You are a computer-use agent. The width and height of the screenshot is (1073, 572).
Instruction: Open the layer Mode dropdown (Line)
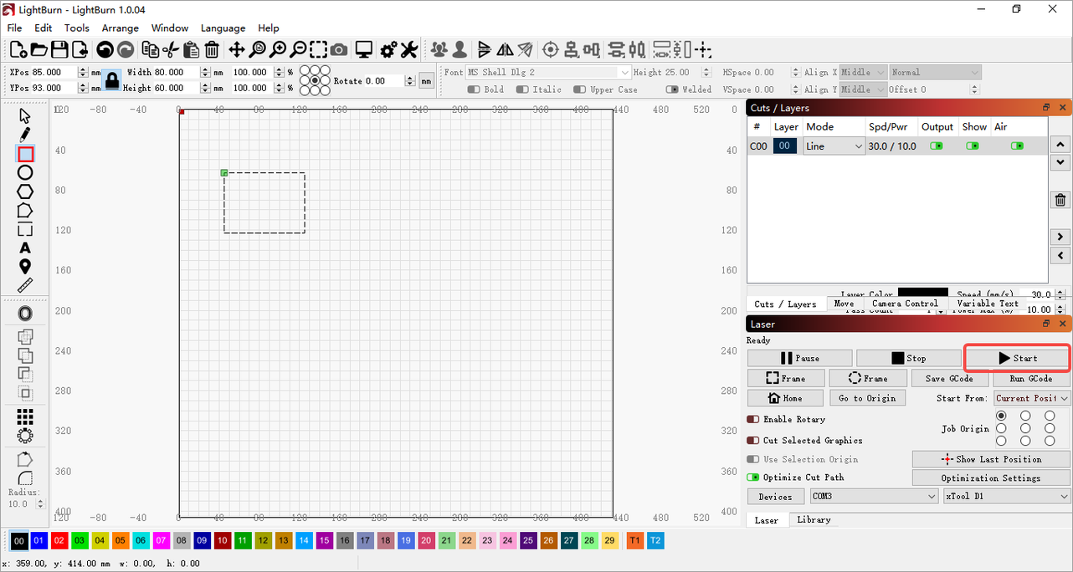click(x=834, y=146)
